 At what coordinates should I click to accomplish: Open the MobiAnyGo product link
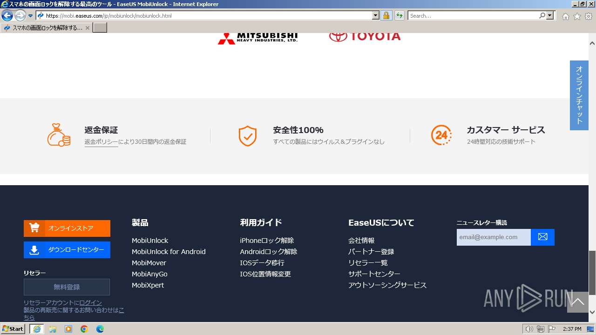[x=149, y=274]
